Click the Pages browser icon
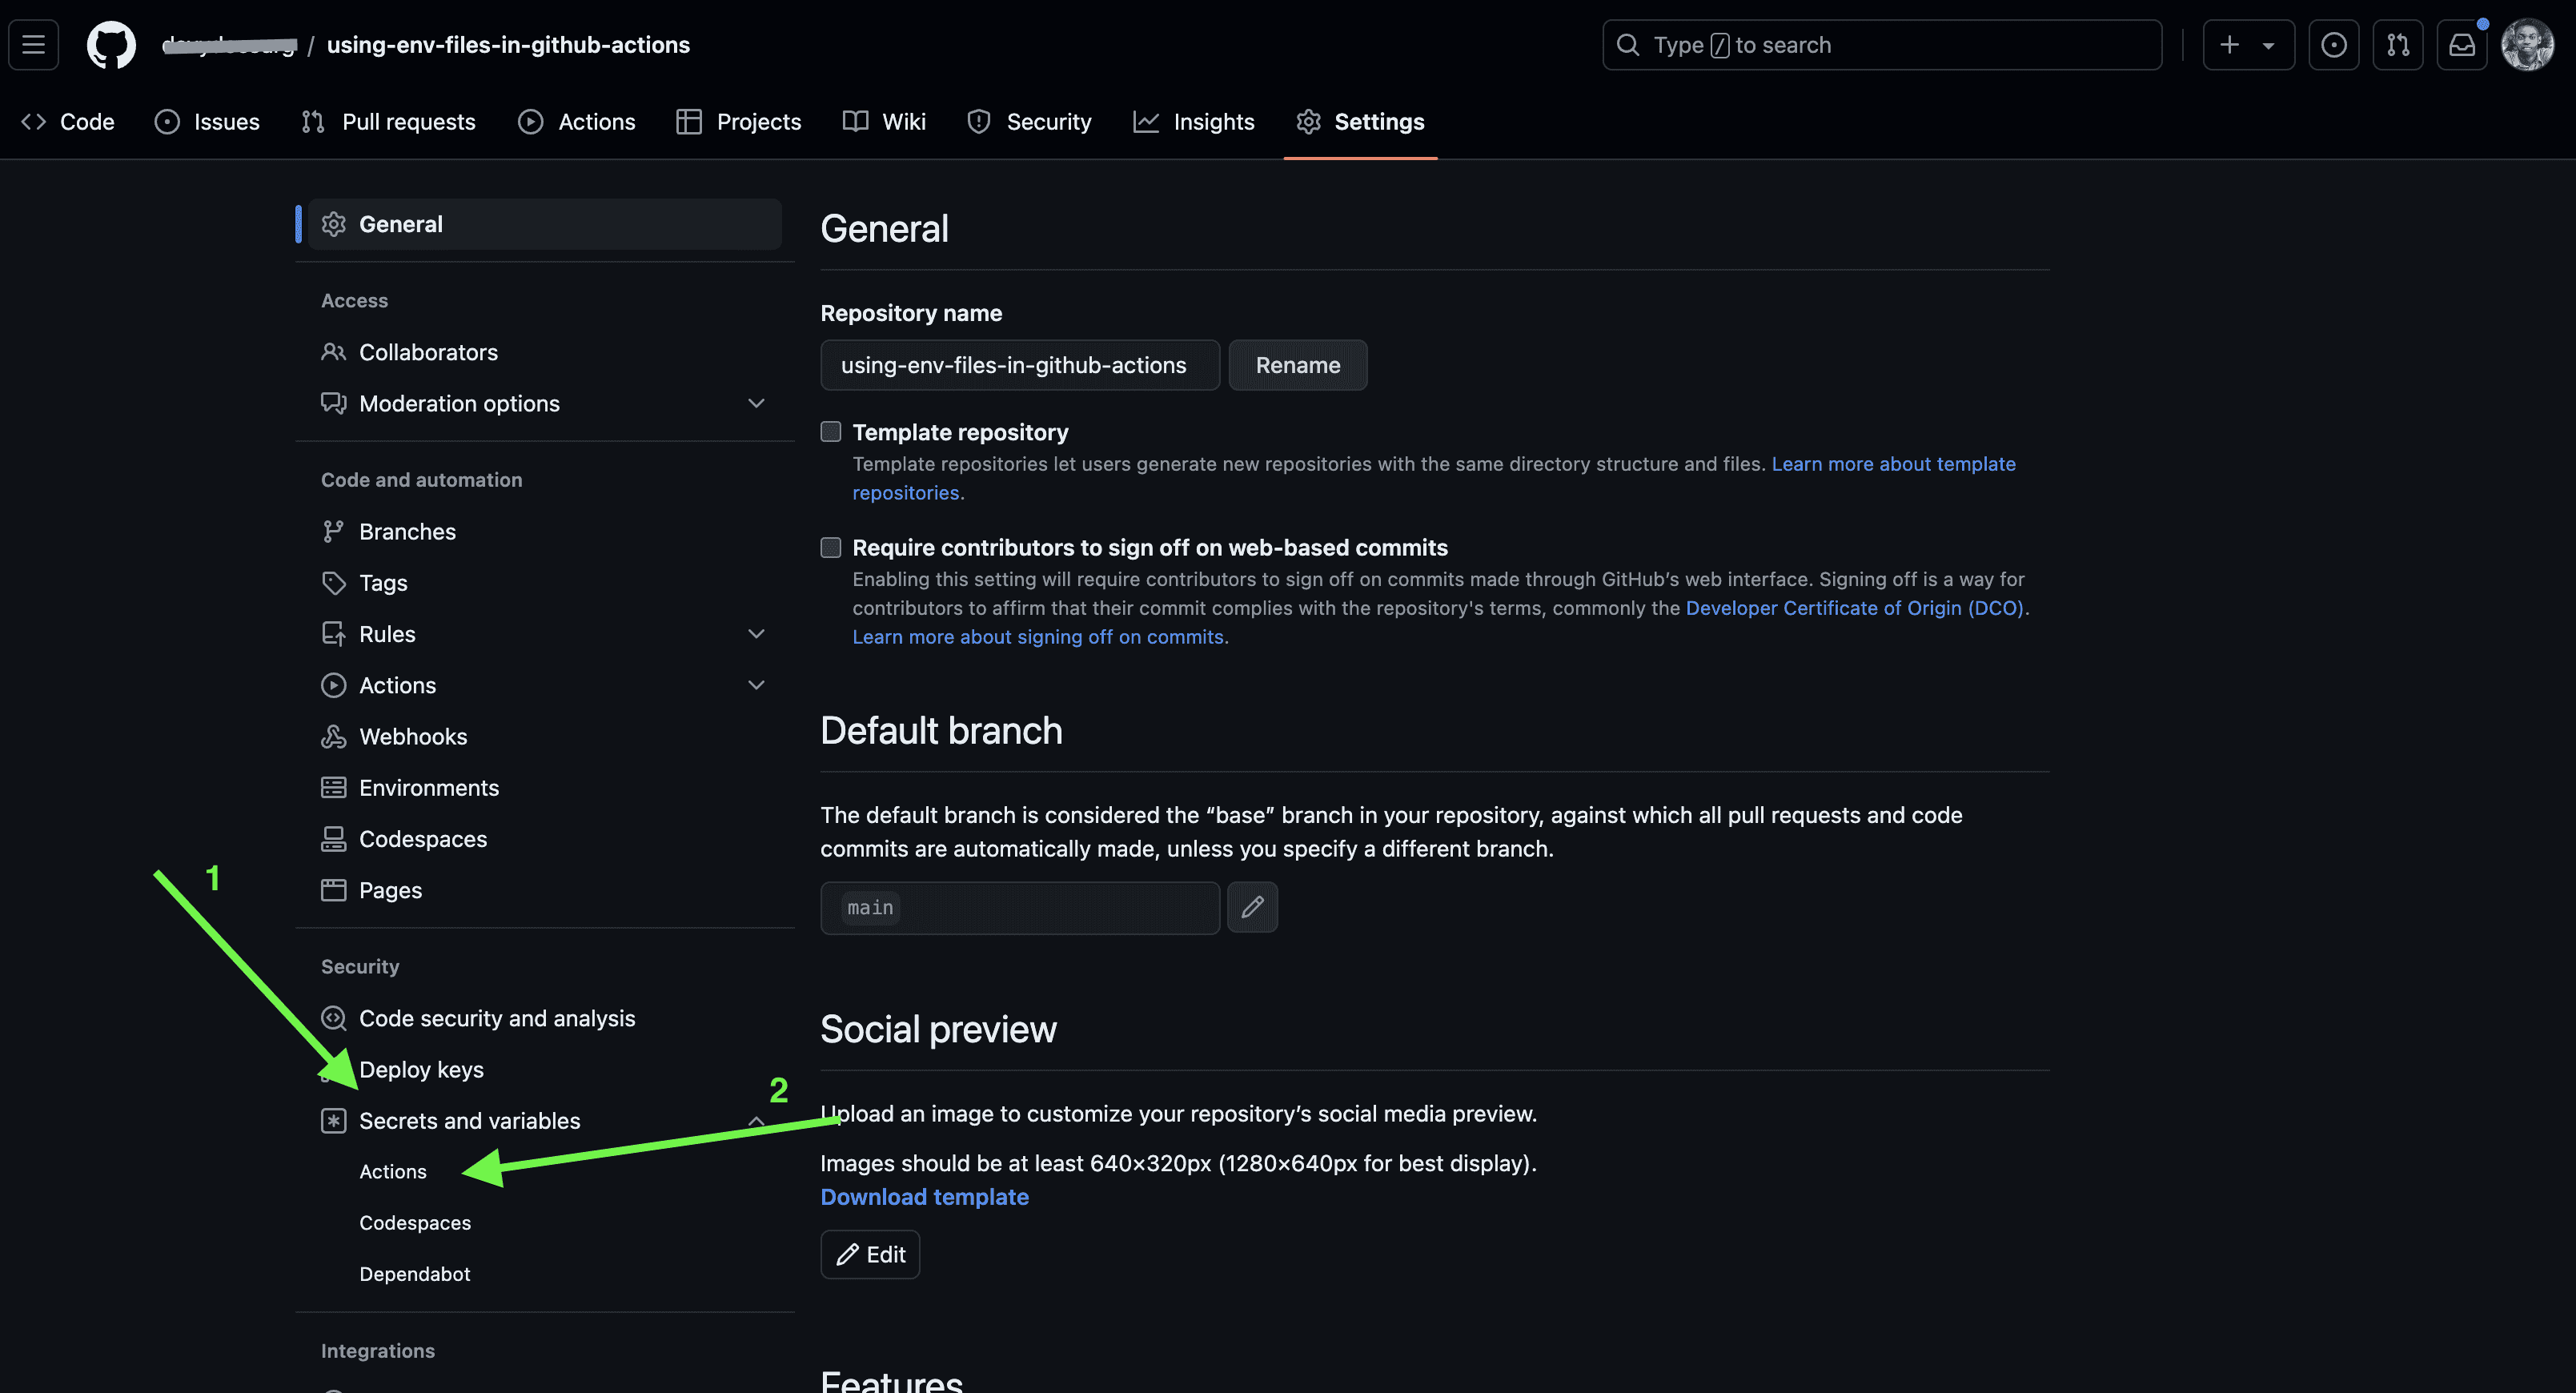 [333, 890]
